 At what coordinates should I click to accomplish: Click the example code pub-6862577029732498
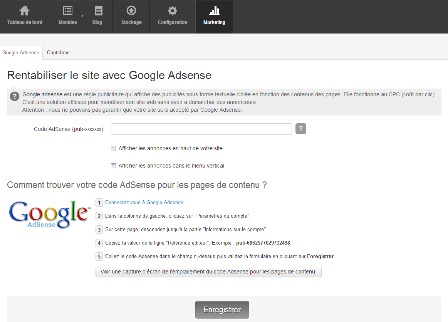(x=263, y=243)
